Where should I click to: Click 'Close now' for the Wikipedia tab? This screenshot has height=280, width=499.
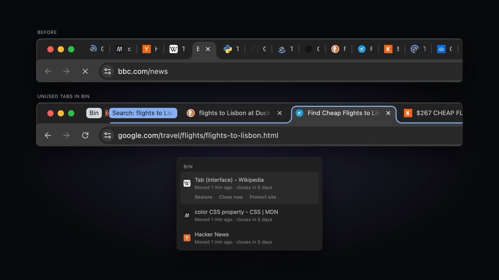231,197
